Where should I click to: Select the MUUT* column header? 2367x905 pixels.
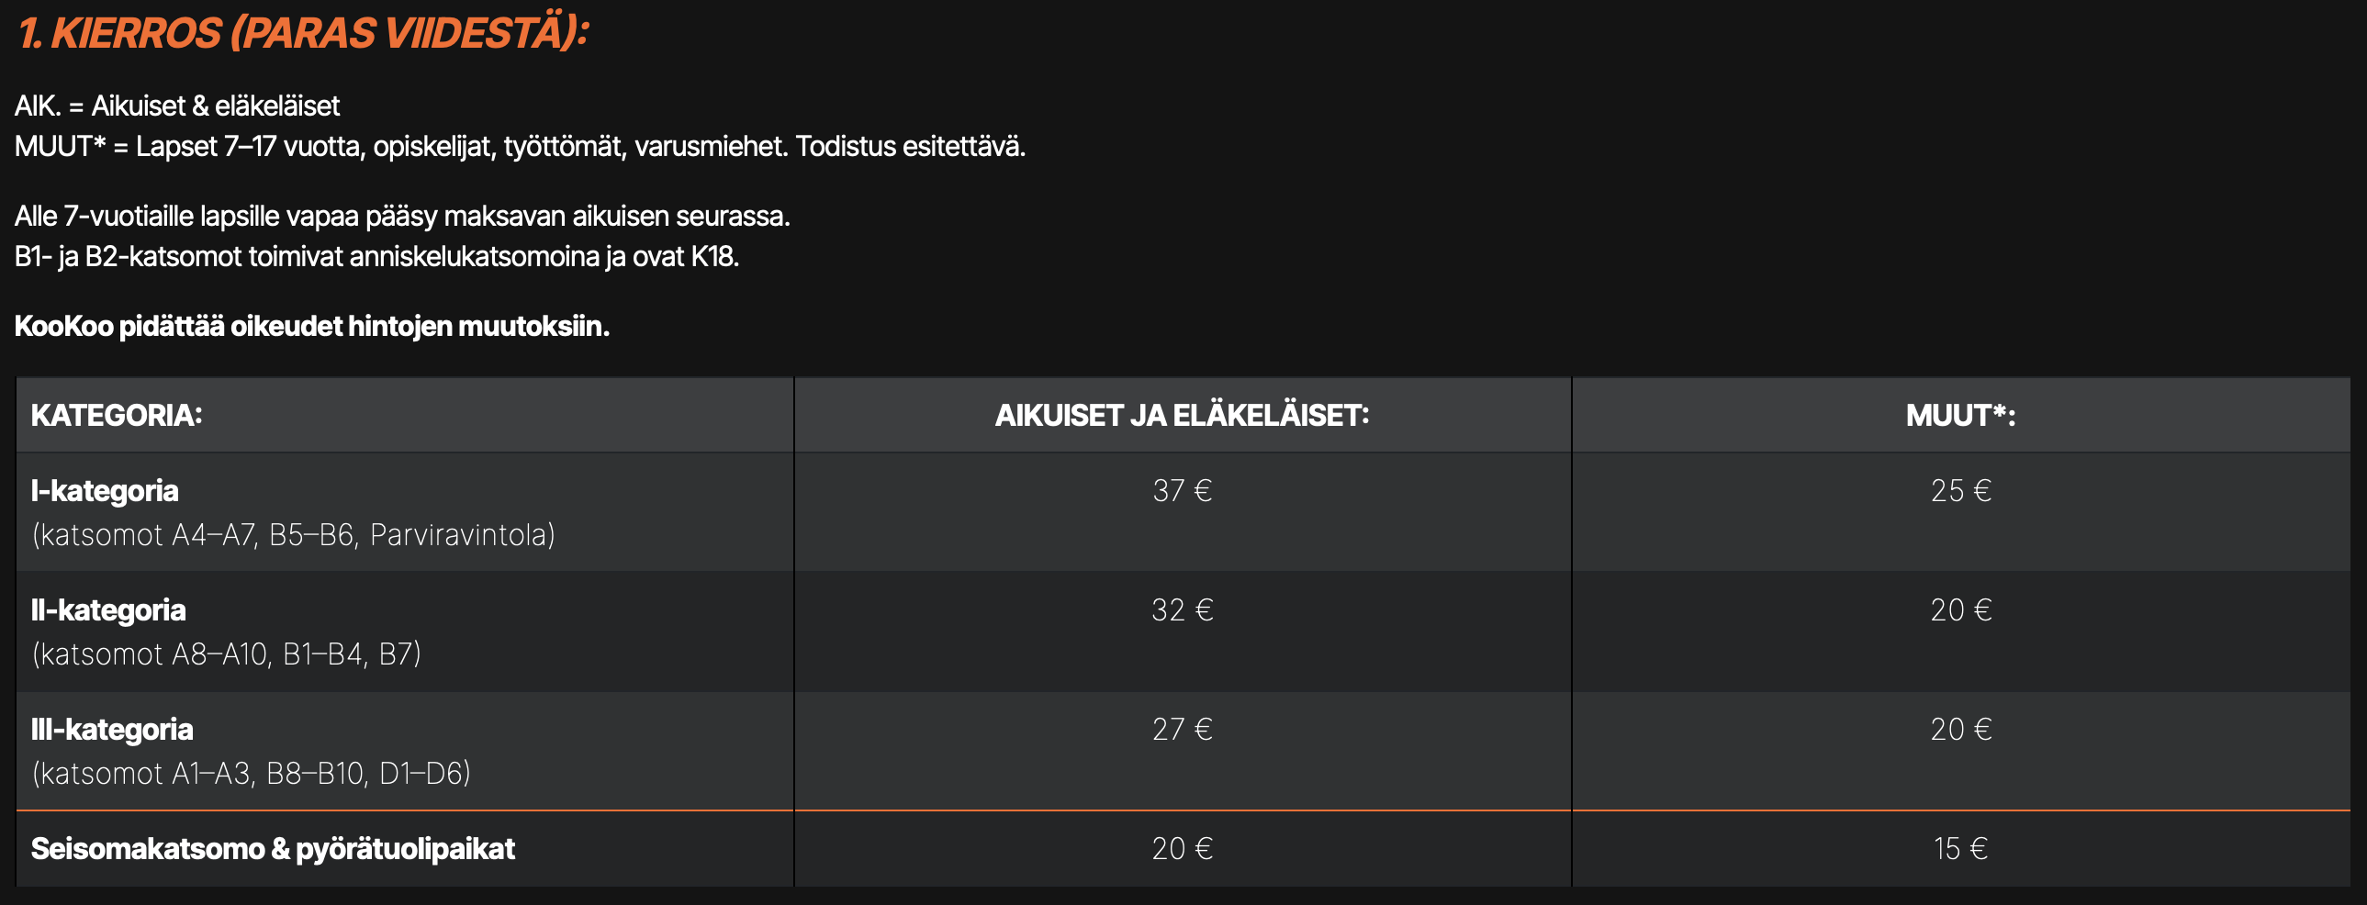pyautogui.click(x=1960, y=415)
